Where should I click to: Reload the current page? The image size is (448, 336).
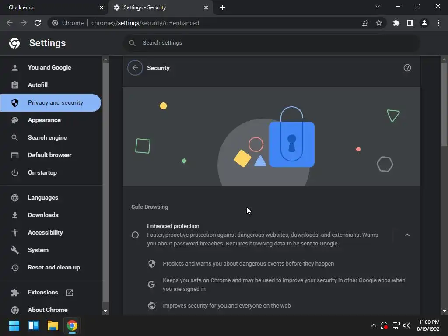[x=38, y=23]
